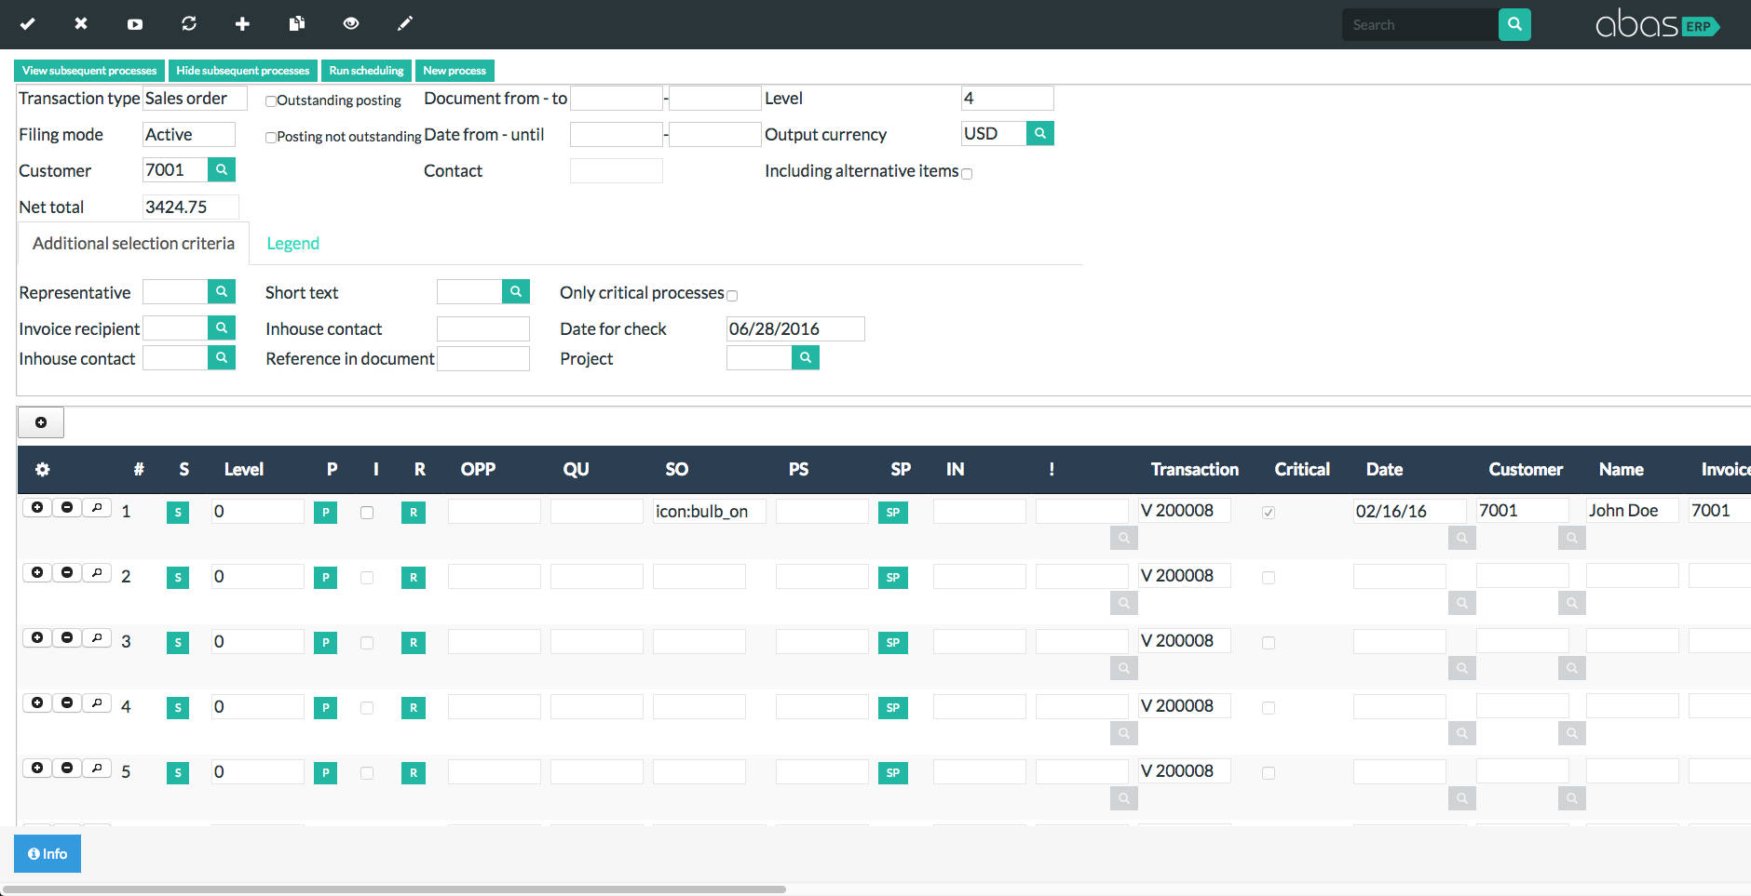Click the refresh icon in the toolbar
1751x896 pixels.
[x=188, y=24]
